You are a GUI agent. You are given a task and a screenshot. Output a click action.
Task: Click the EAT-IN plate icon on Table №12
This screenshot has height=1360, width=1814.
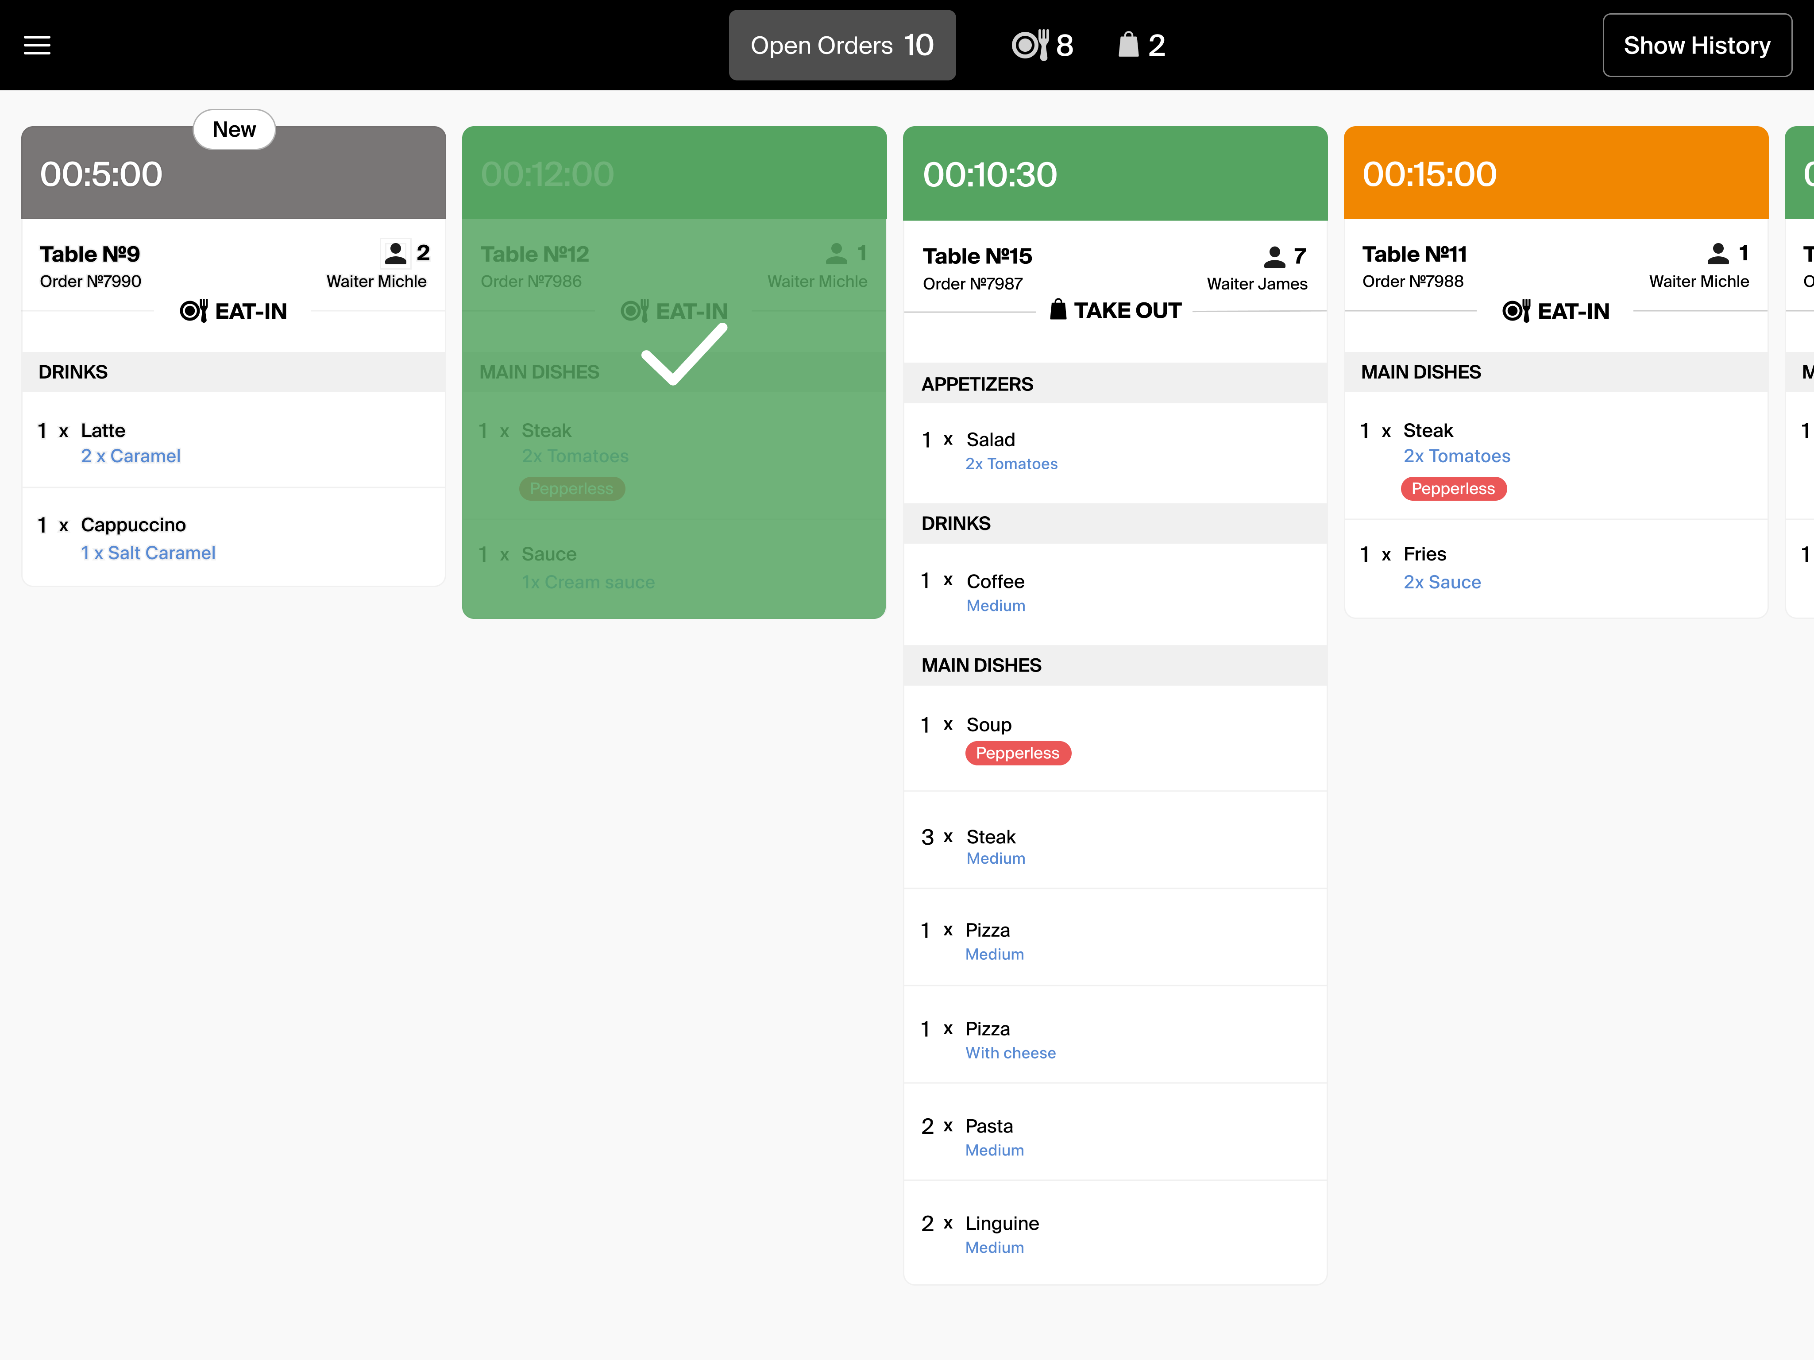pos(635,311)
